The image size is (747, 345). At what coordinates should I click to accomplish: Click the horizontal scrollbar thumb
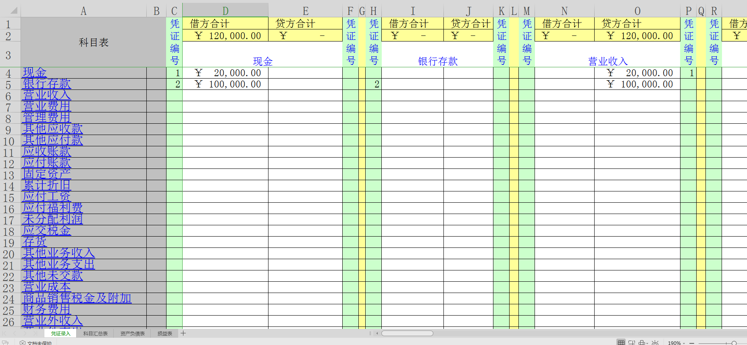407,333
